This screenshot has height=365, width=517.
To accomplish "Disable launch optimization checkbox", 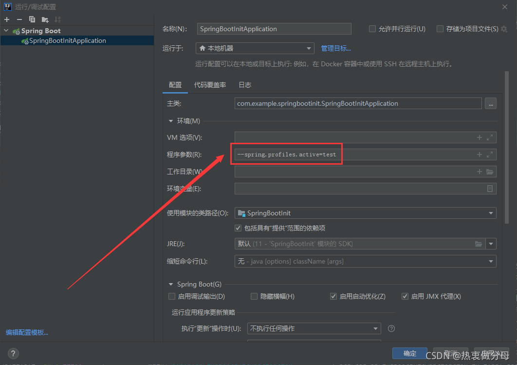I will (333, 296).
